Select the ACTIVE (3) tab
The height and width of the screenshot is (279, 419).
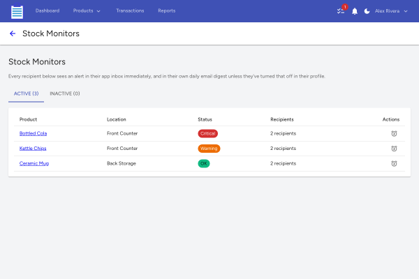pos(27,93)
